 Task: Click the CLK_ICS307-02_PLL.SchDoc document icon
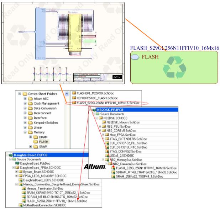tap(107, 143)
